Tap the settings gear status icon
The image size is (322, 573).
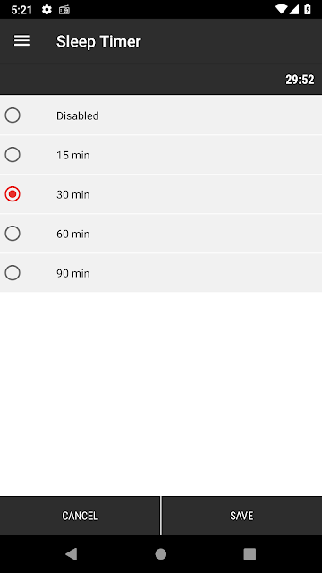click(47, 10)
